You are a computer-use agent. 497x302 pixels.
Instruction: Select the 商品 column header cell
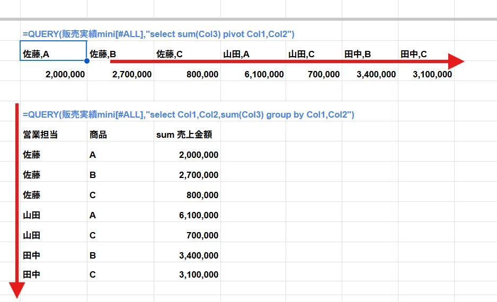click(120, 131)
